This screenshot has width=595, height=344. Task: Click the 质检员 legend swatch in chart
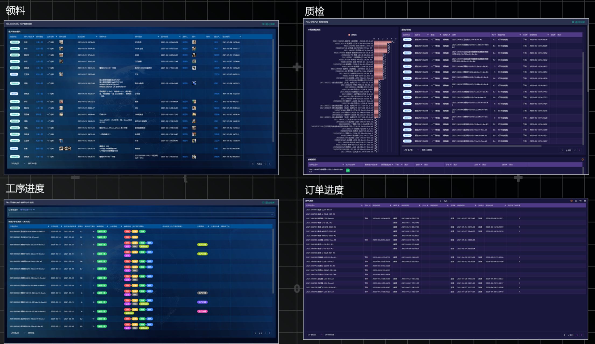click(x=349, y=35)
